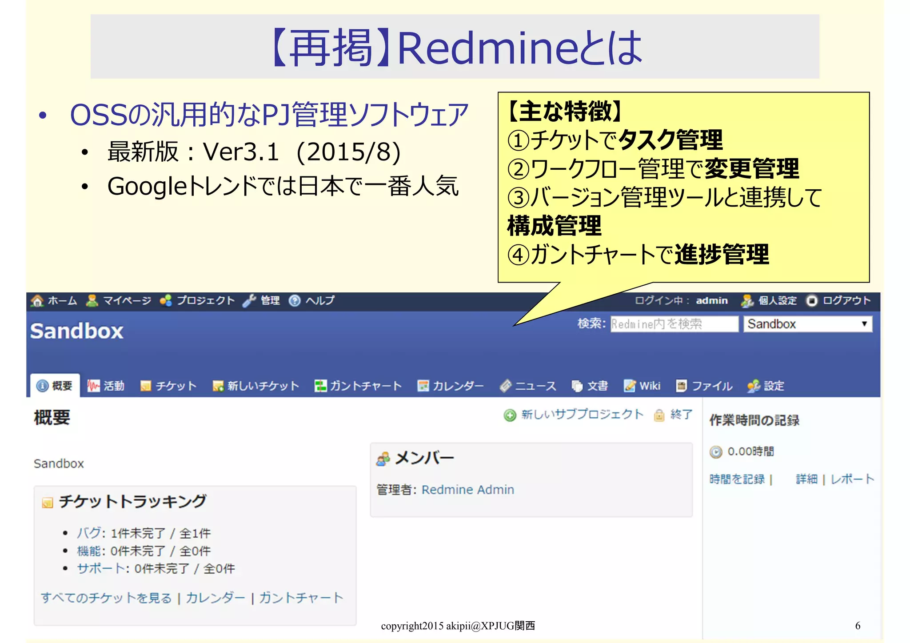The height and width of the screenshot is (643, 910).
Task: Click the 終了 close project link
Action: 681,414
